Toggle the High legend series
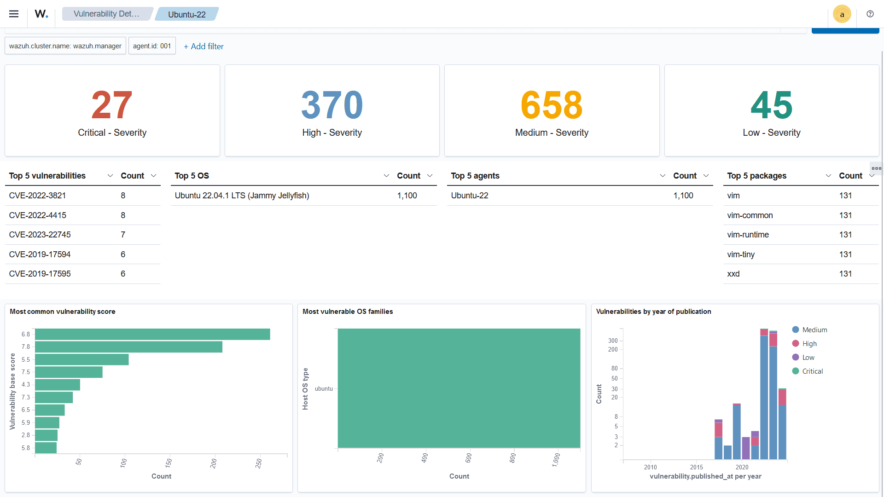 coord(809,344)
